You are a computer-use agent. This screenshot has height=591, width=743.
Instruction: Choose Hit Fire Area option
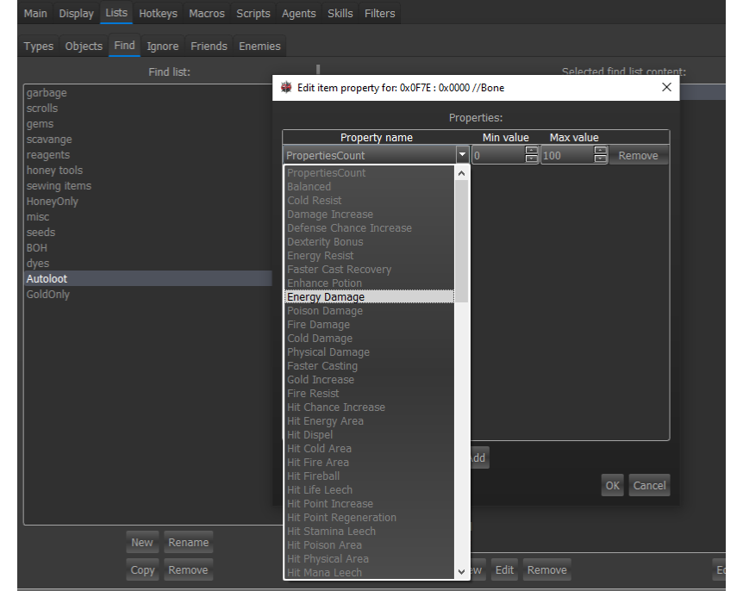pyautogui.click(x=369, y=462)
